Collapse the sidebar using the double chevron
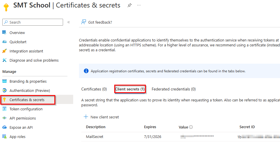 [x=69, y=22]
